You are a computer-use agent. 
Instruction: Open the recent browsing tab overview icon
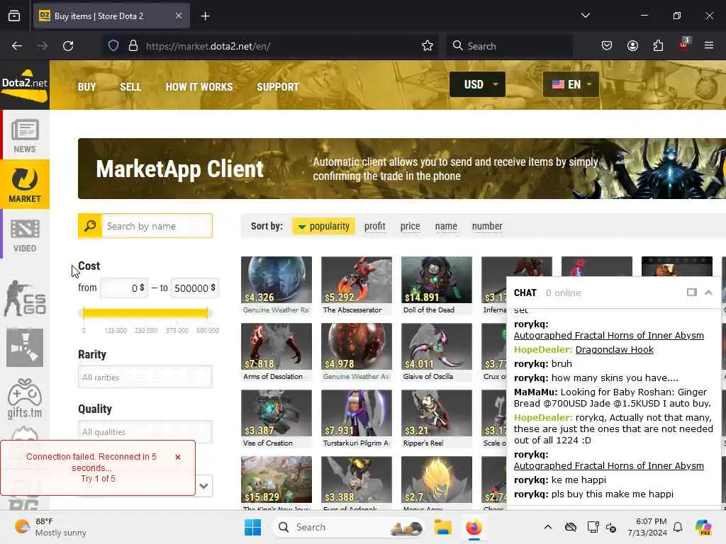[x=14, y=16]
